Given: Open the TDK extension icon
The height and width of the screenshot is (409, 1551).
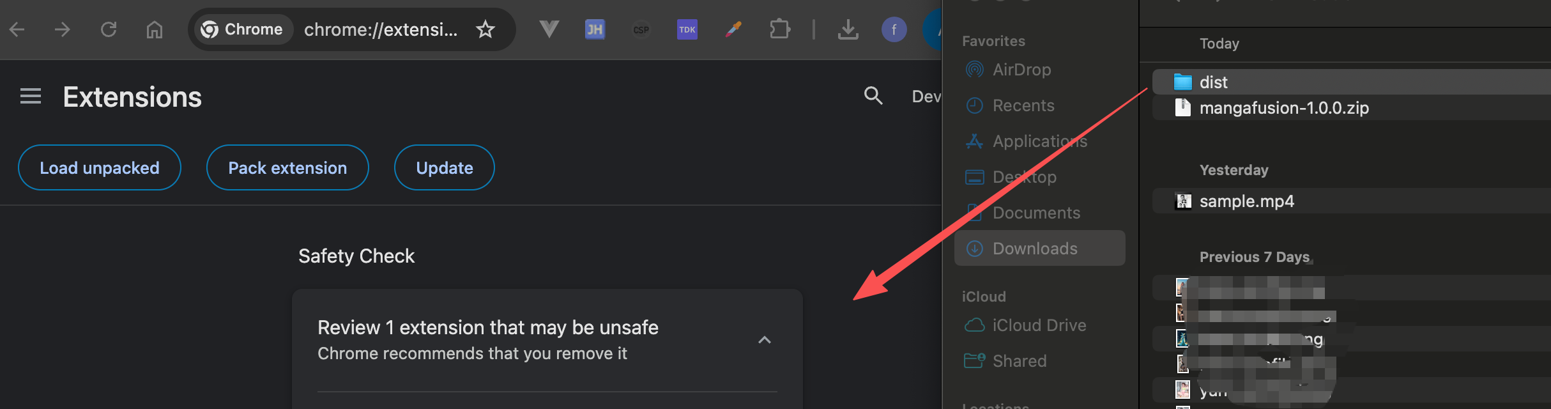Looking at the screenshot, I should pos(687,29).
